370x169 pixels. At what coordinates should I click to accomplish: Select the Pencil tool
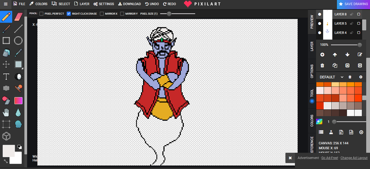pyautogui.click(x=6, y=17)
